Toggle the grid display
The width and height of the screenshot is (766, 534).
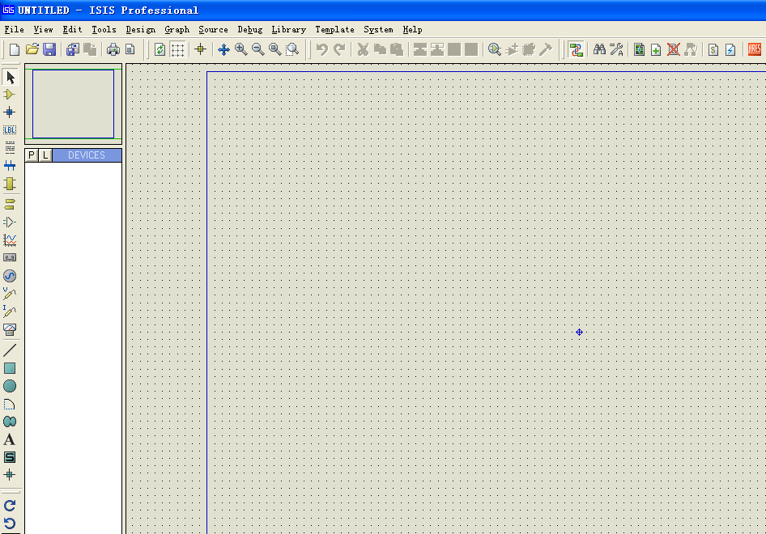coord(177,49)
